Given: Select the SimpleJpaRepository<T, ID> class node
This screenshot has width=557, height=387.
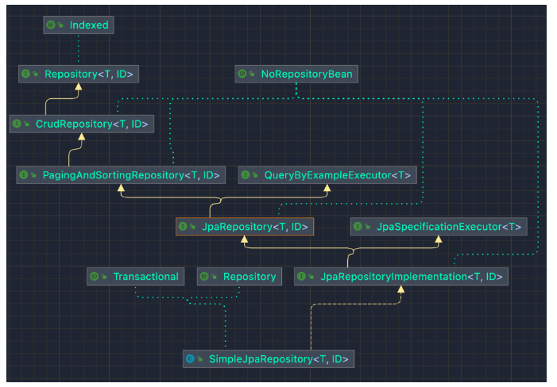Looking at the screenshot, I should click(x=269, y=359).
